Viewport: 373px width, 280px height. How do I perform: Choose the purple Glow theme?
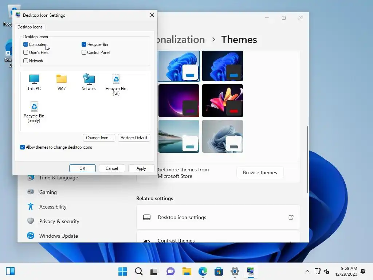tap(179, 101)
